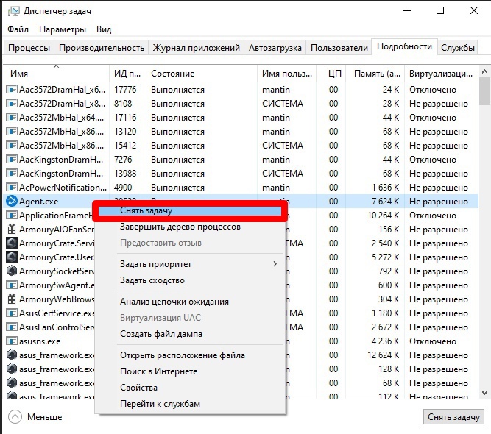Maximize the Task Manager window

click(x=440, y=10)
